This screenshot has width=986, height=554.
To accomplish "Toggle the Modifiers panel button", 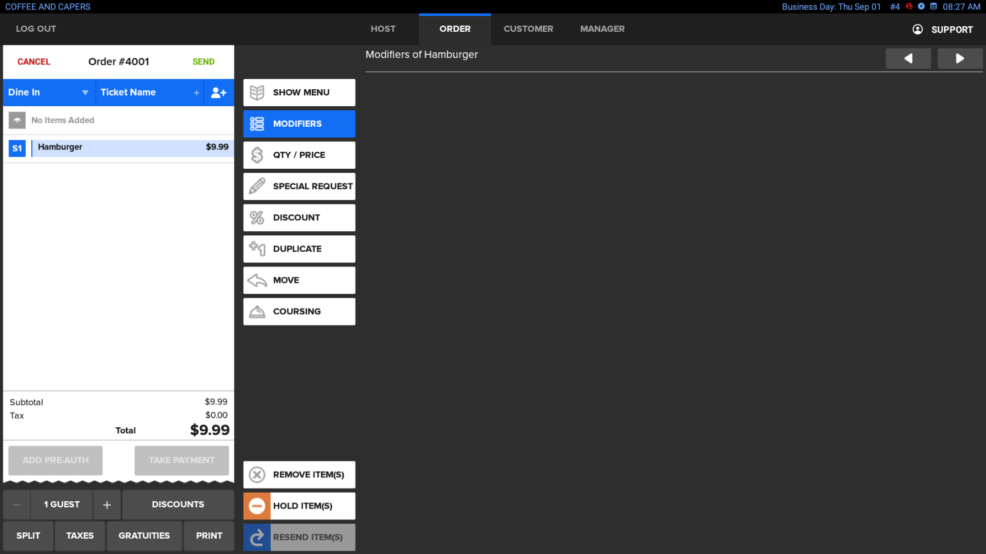I will tap(299, 124).
